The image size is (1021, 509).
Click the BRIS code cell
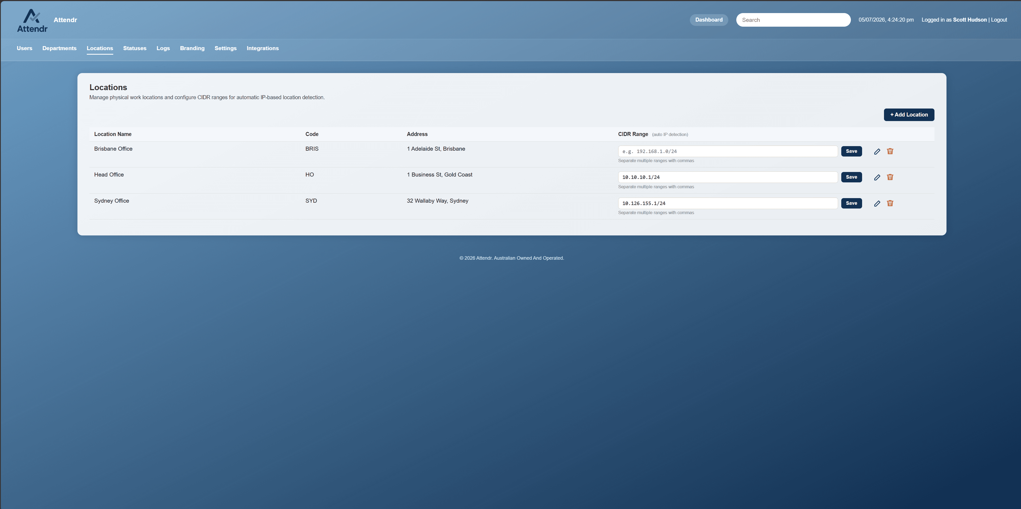point(312,149)
